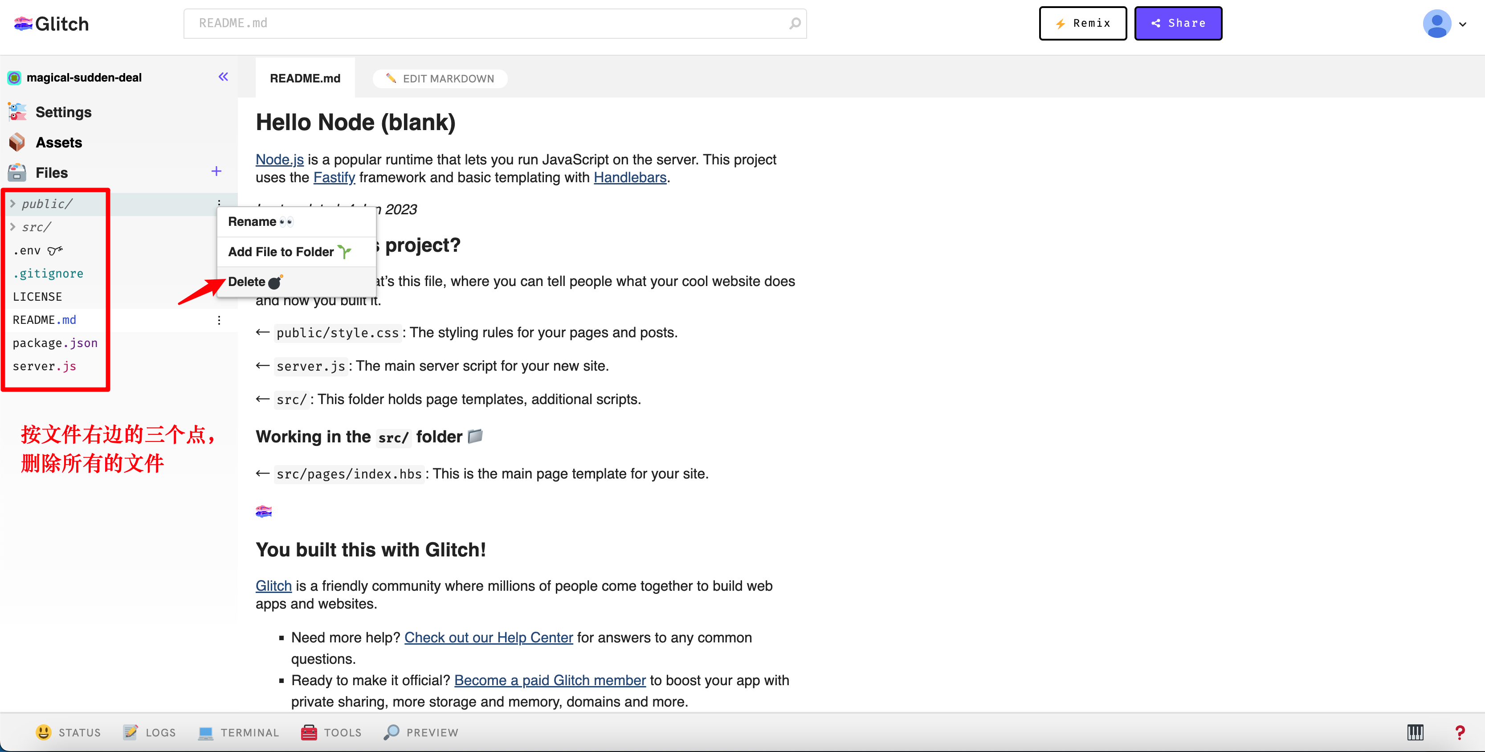Open the public/ folder options dots
This screenshot has width=1485, height=752.
219,202
